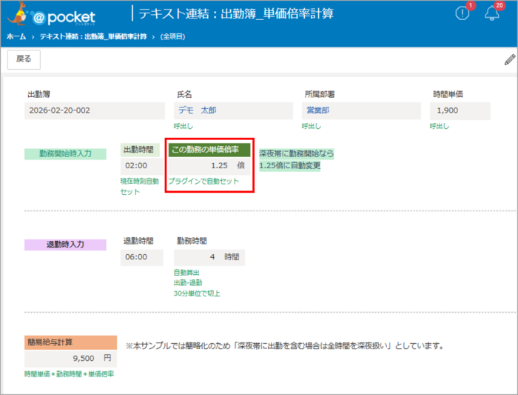The height and width of the screenshot is (395, 518).
Task: Click the 所属部署 field label
Action: [320, 95]
